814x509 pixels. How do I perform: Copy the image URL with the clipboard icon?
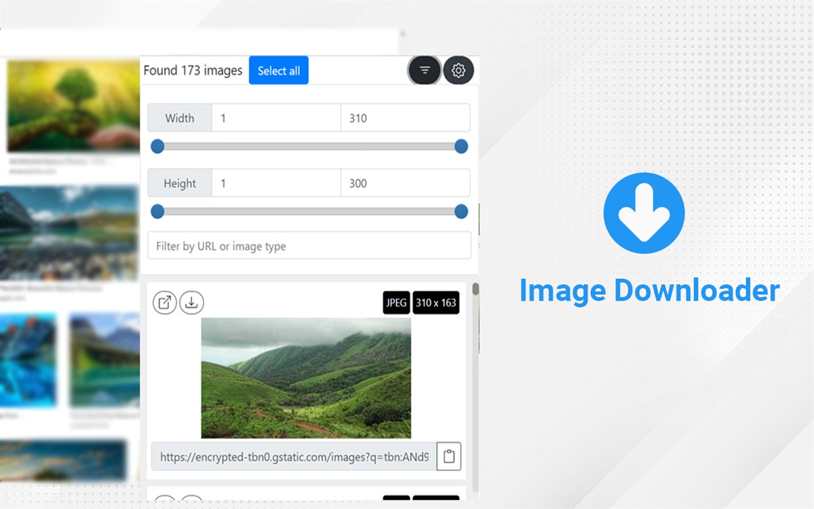point(449,457)
